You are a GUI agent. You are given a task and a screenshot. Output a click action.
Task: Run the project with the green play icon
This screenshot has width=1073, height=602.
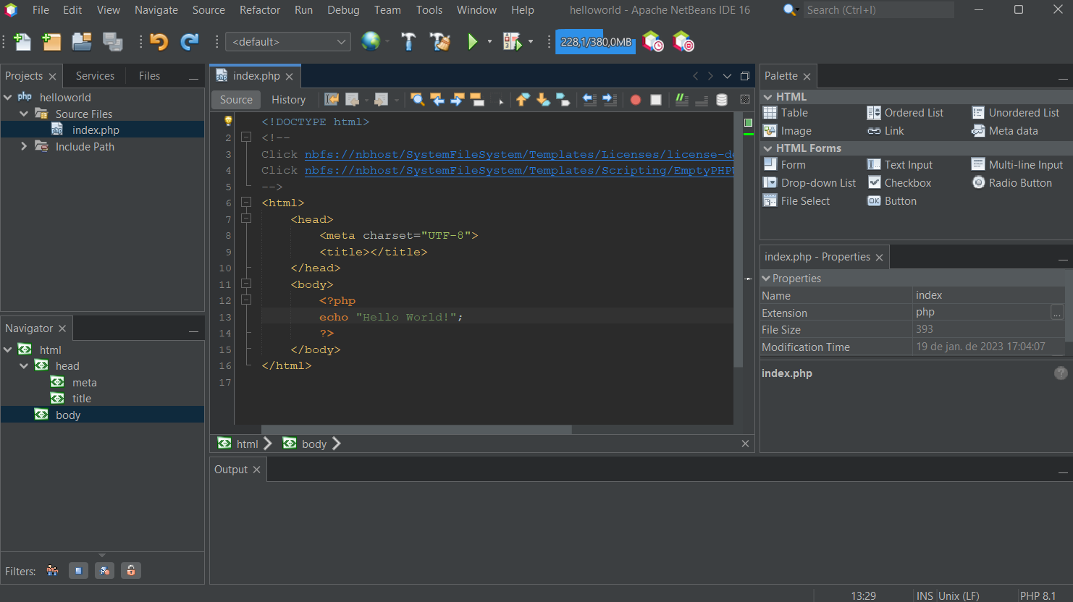coord(473,42)
